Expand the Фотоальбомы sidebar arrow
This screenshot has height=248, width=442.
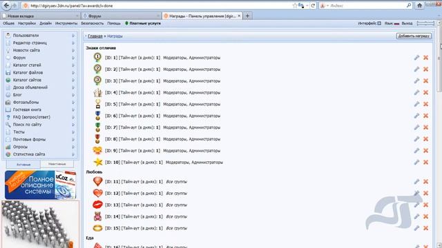pyautogui.click(x=73, y=103)
